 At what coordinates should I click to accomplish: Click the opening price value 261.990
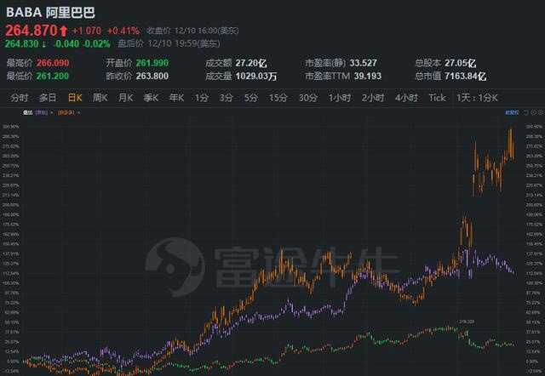152,63
